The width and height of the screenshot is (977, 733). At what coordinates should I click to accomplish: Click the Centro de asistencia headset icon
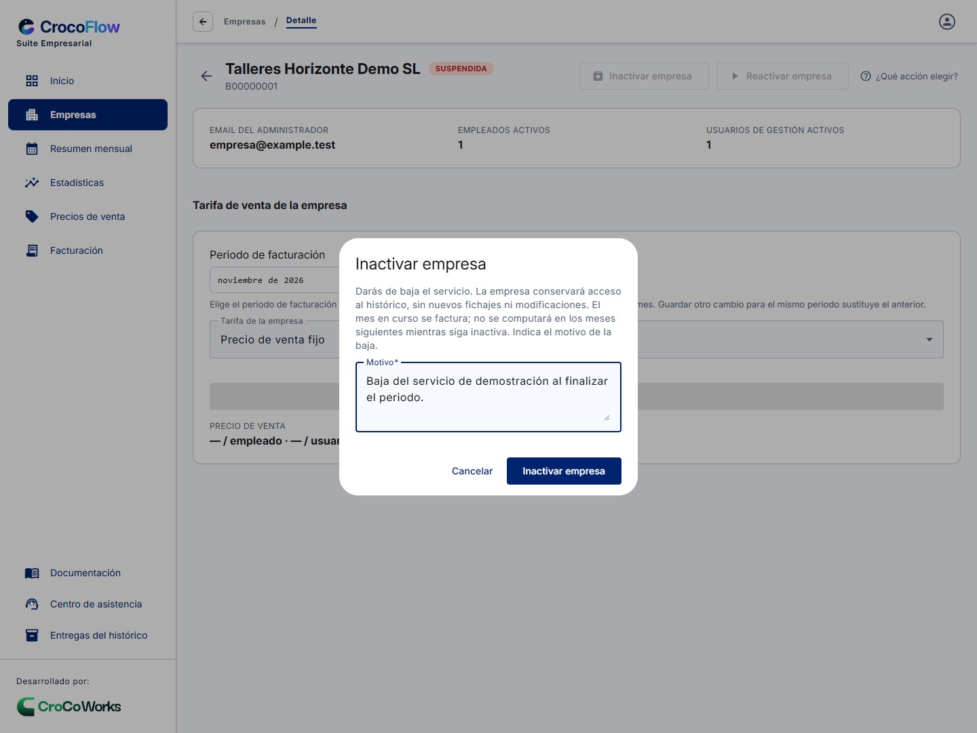32,604
